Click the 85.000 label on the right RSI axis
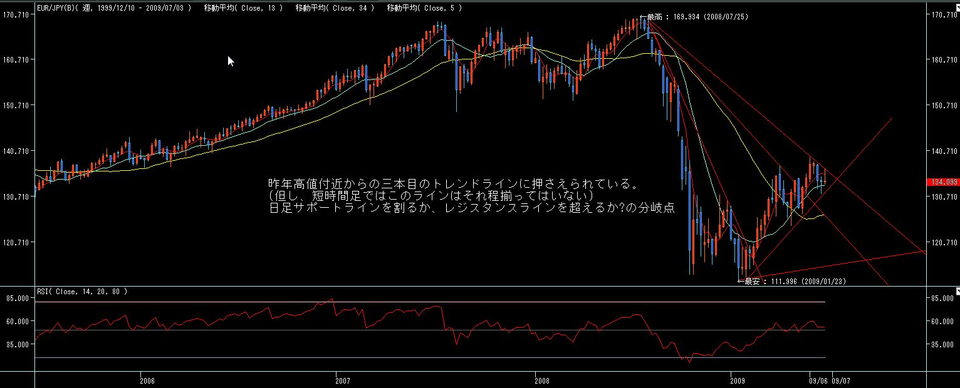 point(942,299)
